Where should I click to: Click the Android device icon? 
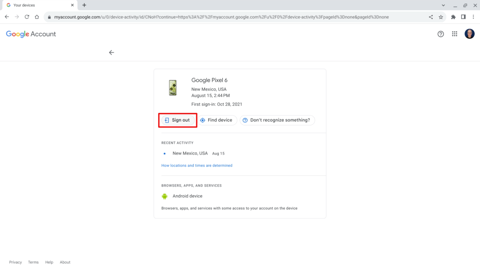click(164, 196)
